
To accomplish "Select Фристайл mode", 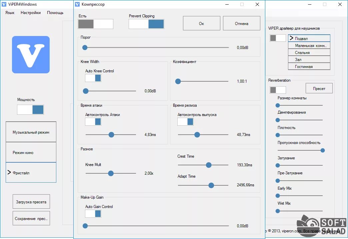I will pos(31,173).
